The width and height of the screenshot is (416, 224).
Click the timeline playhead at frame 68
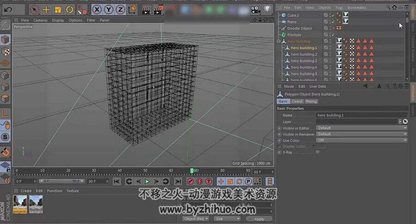coord(192,171)
